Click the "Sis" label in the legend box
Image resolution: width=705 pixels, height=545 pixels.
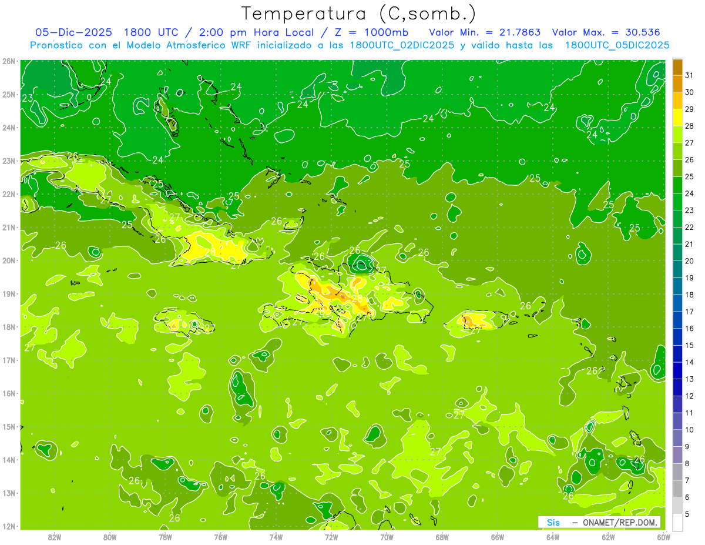click(553, 522)
